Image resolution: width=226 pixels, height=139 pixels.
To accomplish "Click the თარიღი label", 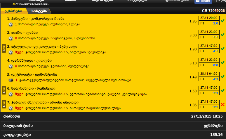I will [x=12, y=116].
